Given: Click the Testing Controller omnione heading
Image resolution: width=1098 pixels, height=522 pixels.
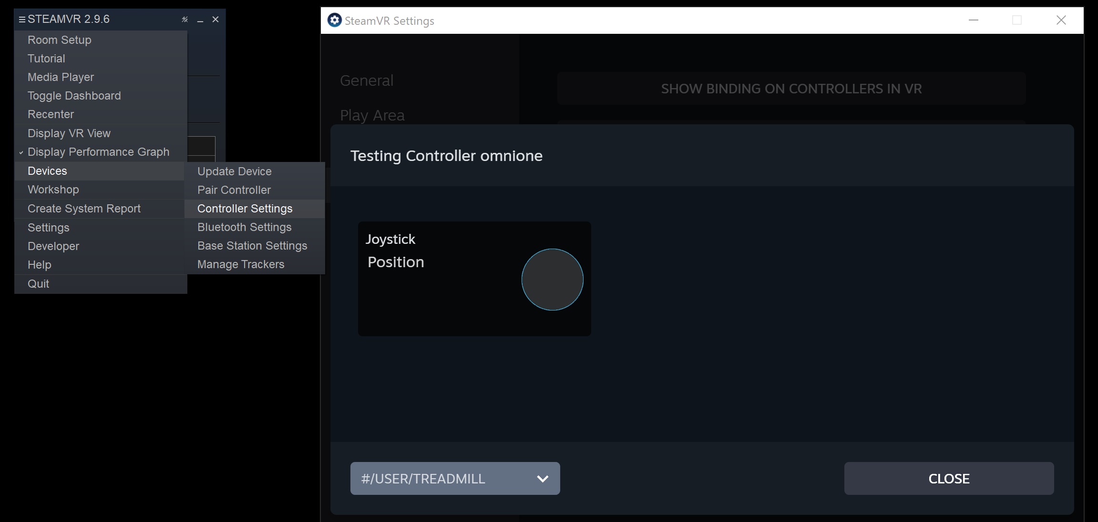Looking at the screenshot, I should 446,156.
